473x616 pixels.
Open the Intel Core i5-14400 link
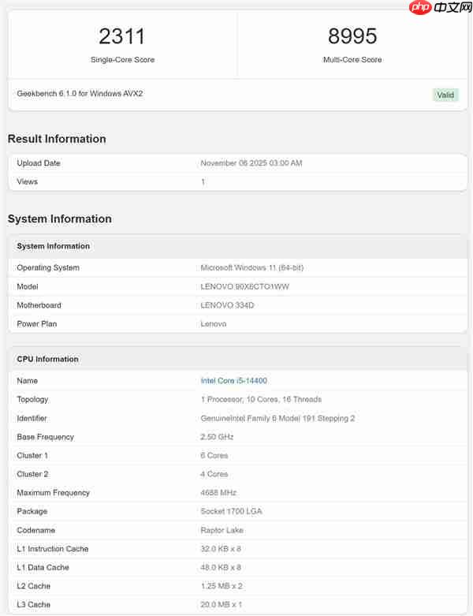tap(233, 381)
